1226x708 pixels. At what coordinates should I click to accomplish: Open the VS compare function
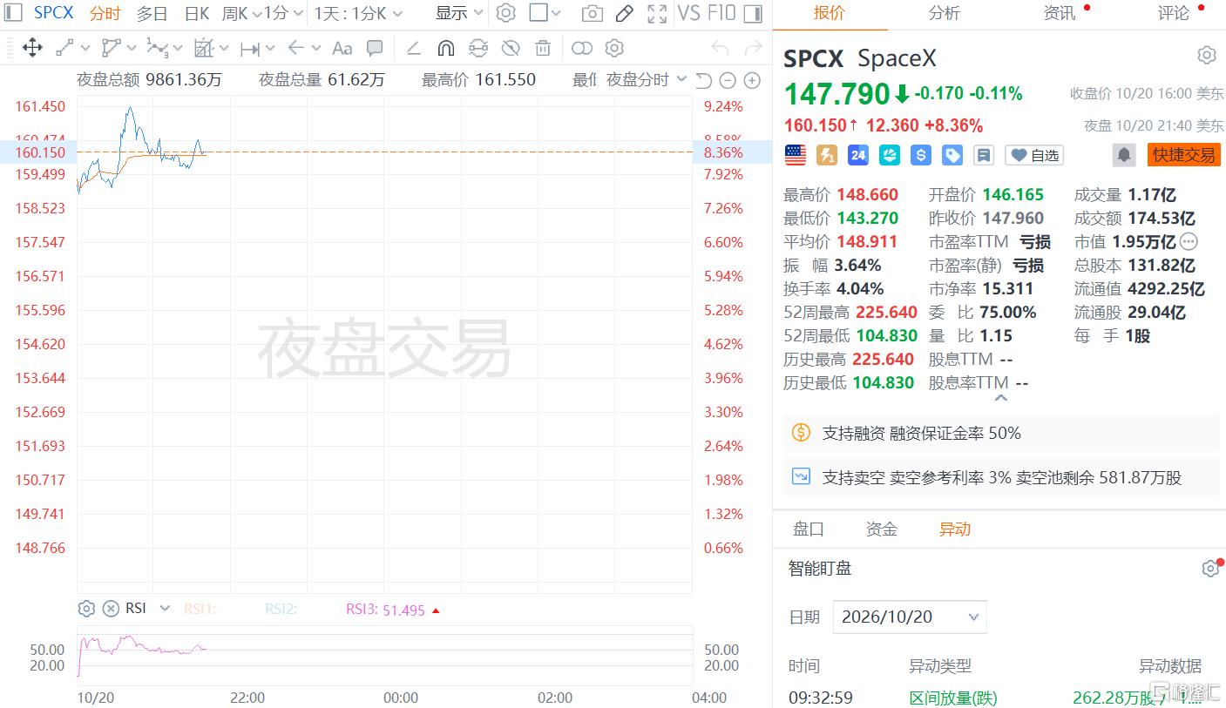point(688,13)
